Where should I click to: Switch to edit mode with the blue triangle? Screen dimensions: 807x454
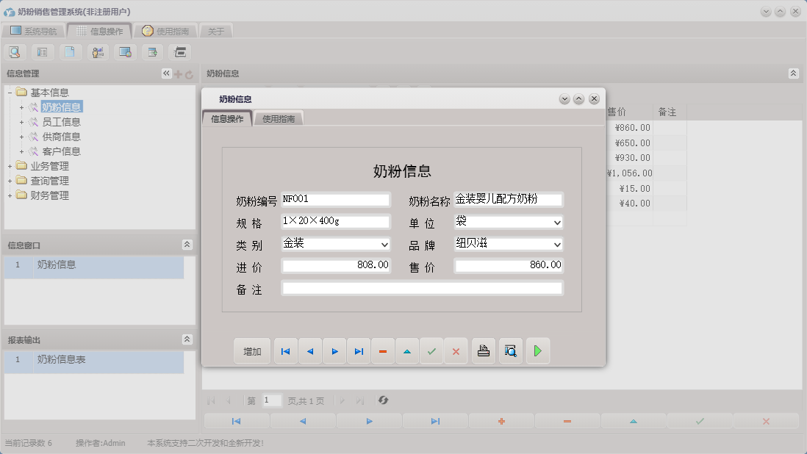pyautogui.click(x=407, y=350)
